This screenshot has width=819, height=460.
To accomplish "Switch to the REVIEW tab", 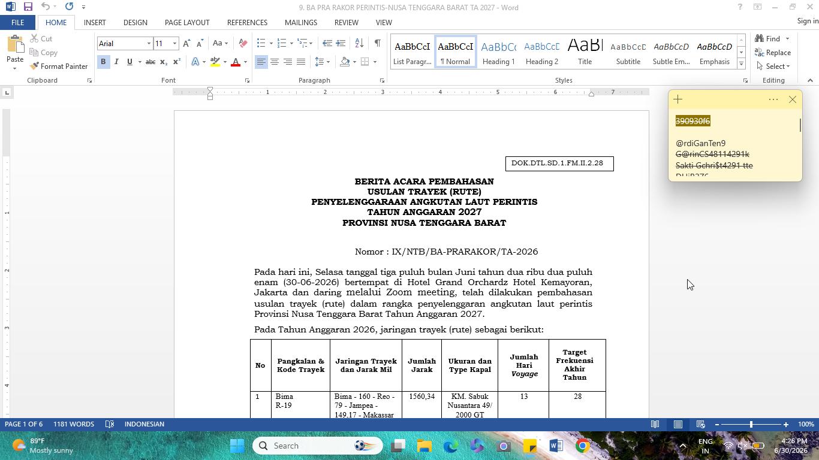I will coord(346,22).
